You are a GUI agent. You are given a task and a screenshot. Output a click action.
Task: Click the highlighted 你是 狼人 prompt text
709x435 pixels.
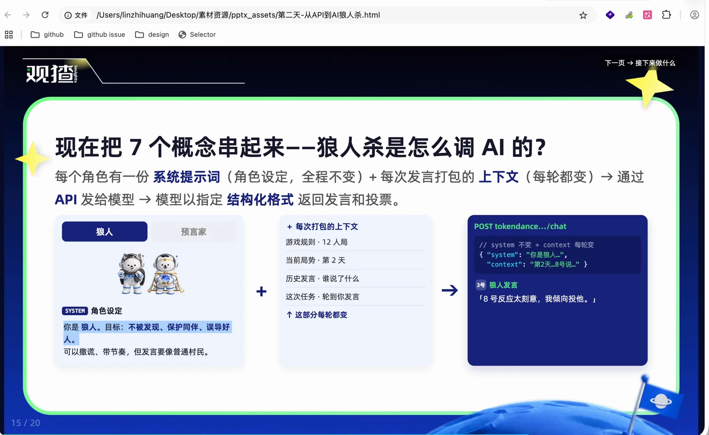coord(147,333)
